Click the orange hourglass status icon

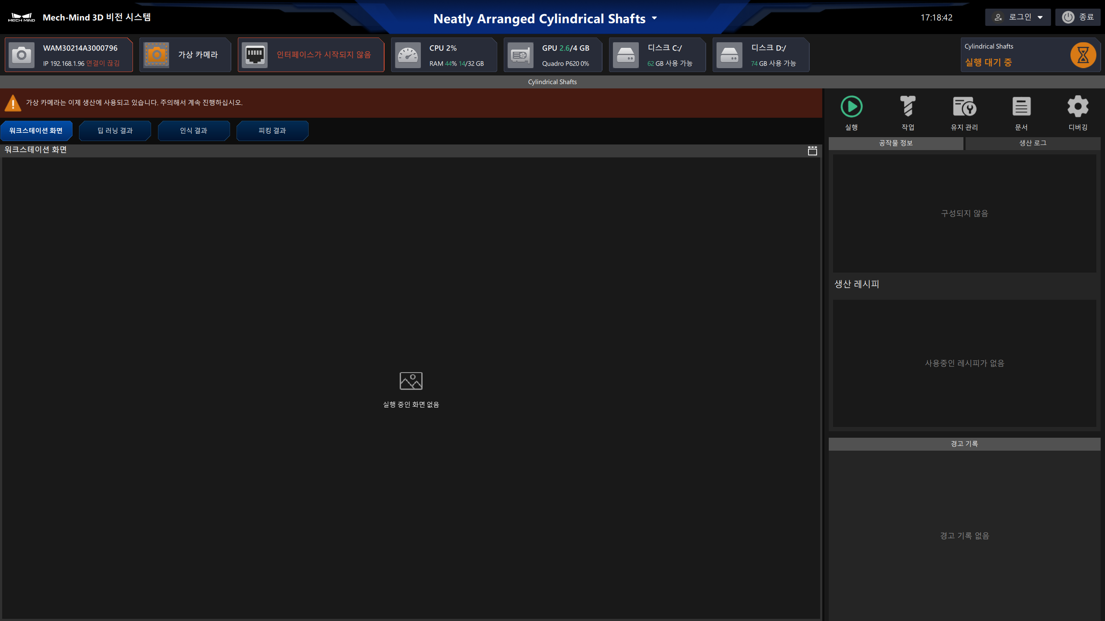coord(1083,55)
